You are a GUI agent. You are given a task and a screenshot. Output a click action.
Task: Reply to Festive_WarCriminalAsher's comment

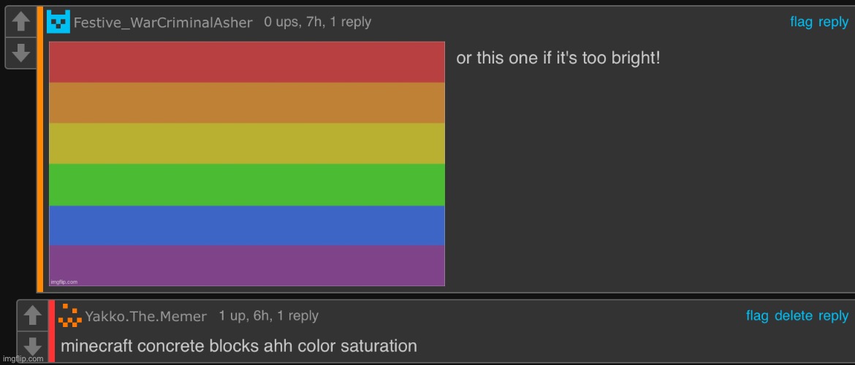pos(833,22)
